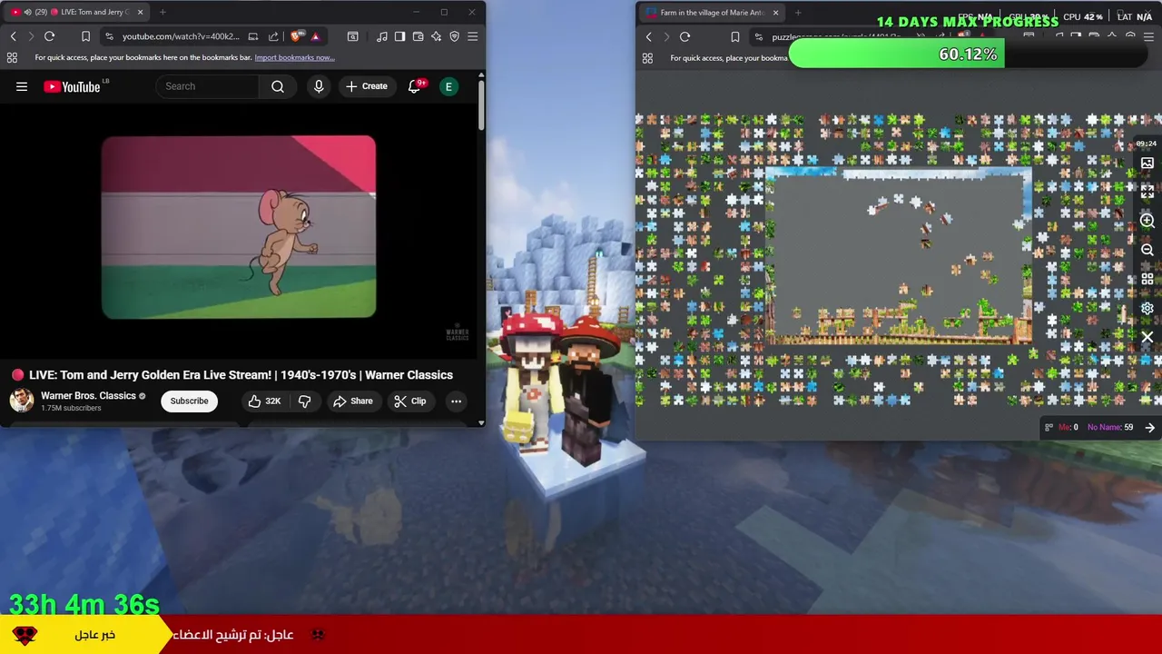Screen dimensions: 1162x654
Task: Open the music note playlist icon
Action: (x=382, y=36)
